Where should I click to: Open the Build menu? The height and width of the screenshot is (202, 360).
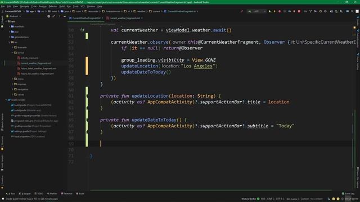coord(62,6)
